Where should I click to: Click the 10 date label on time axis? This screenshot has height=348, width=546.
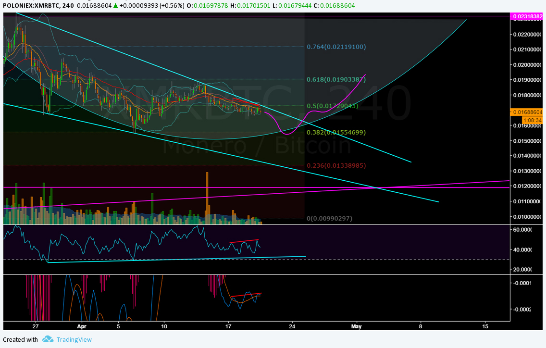point(164,326)
